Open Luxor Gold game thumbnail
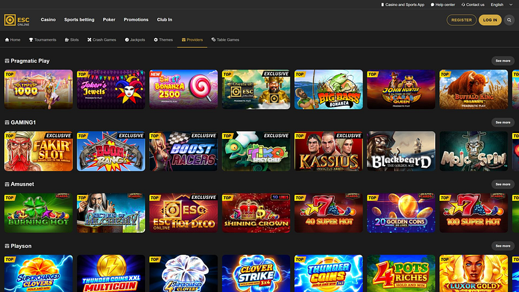519x292 pixels. click(473, 273)
